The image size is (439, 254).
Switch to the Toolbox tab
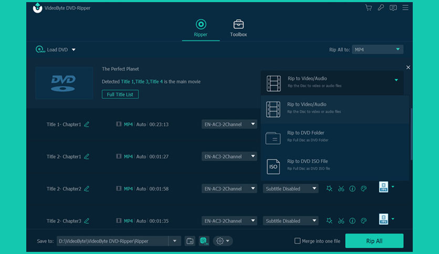(x=238, y=28)
